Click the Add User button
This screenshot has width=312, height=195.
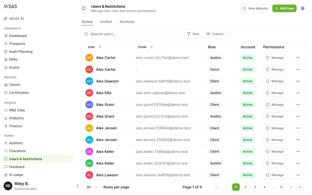284,8
